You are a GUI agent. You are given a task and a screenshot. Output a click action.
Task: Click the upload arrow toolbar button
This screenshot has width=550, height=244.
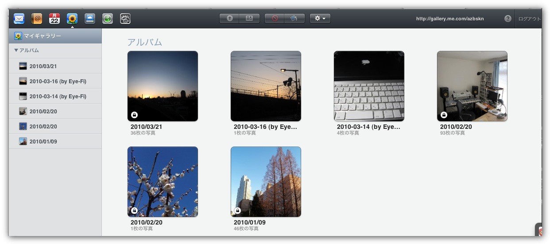click(229, 19)
